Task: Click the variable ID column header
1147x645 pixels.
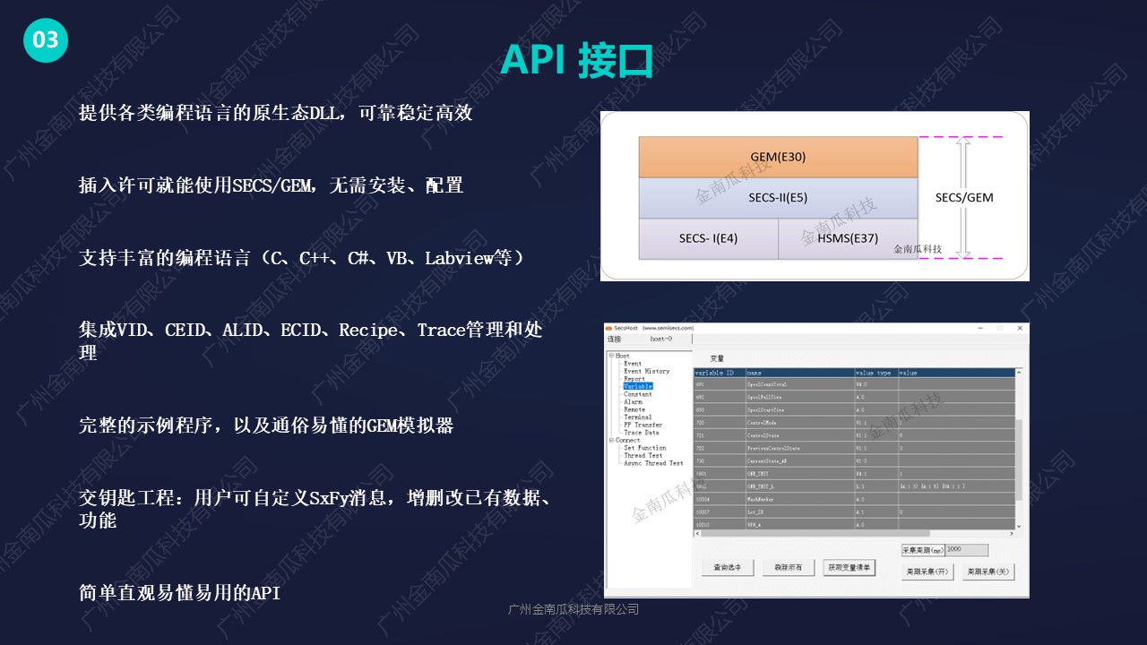Action: point(716,373)
